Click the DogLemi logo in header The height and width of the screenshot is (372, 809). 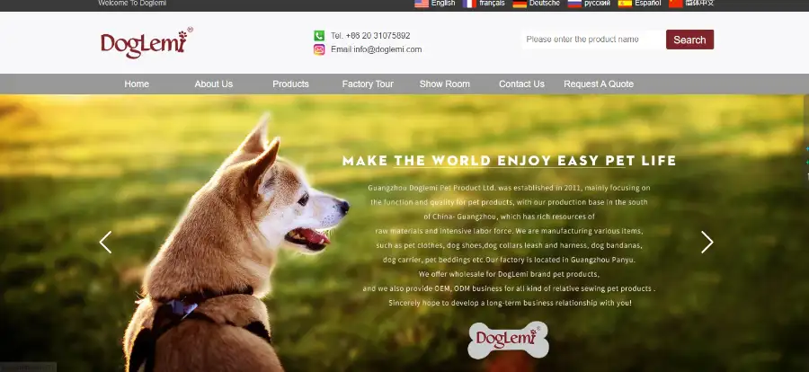coord(147,43)
